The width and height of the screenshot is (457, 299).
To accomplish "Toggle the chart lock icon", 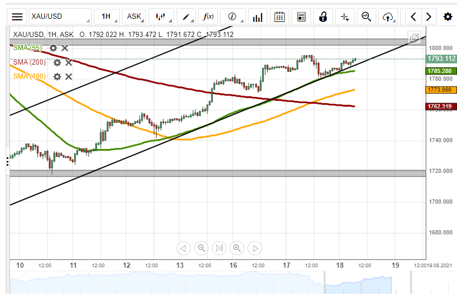I will pyautogui.click(x=323, y=17).
